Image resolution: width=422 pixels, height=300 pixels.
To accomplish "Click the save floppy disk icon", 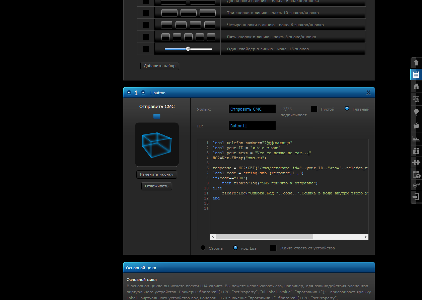I will point(416,74).
